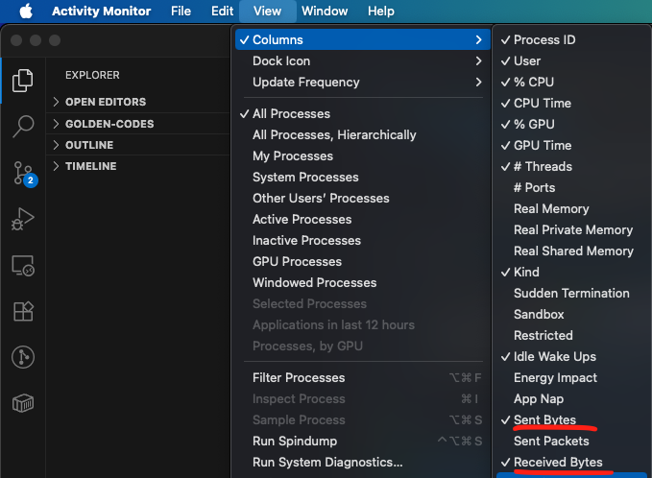Screen dimensions: 652x478
Task: Open the container box icon in activity bar
Action: [23, 403]
